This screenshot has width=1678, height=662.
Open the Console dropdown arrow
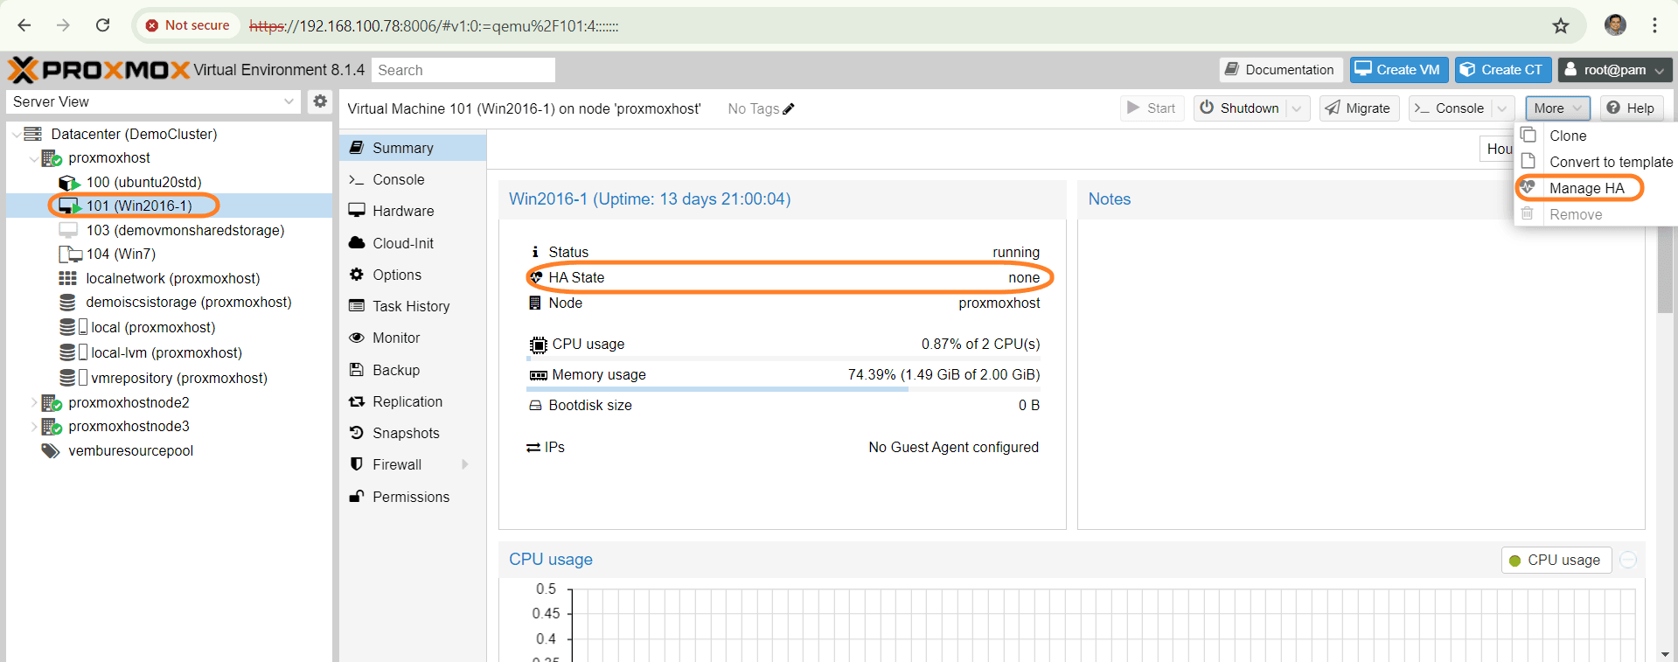click(1502, 108)
